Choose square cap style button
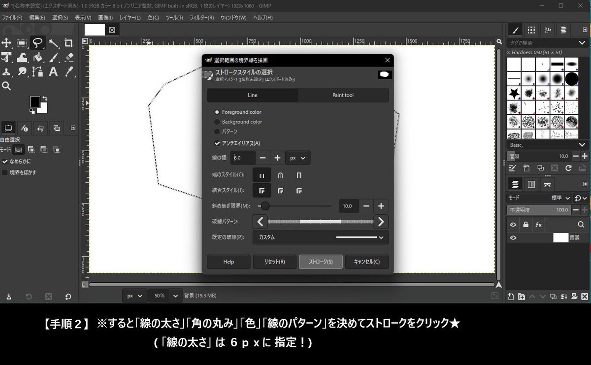The width and height of the screenshot is (591, 365). pyautogui.click(x=298, y=175)
